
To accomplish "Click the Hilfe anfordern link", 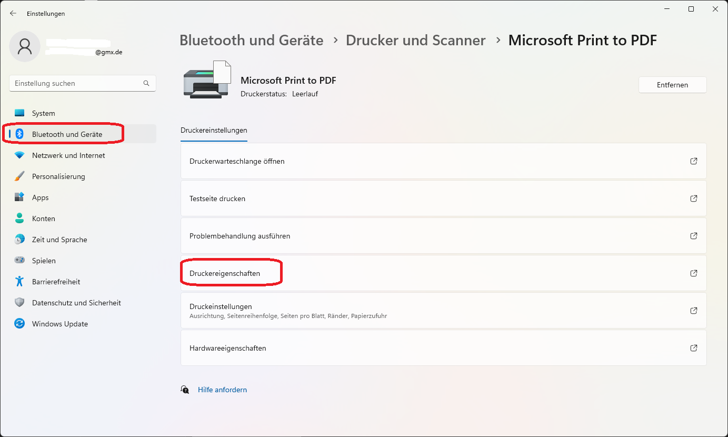I will (x=222, y=390).
